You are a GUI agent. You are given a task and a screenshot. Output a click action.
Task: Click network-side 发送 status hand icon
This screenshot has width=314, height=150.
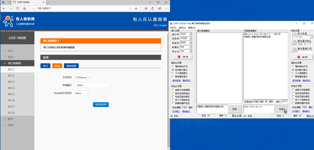[245, 116]
